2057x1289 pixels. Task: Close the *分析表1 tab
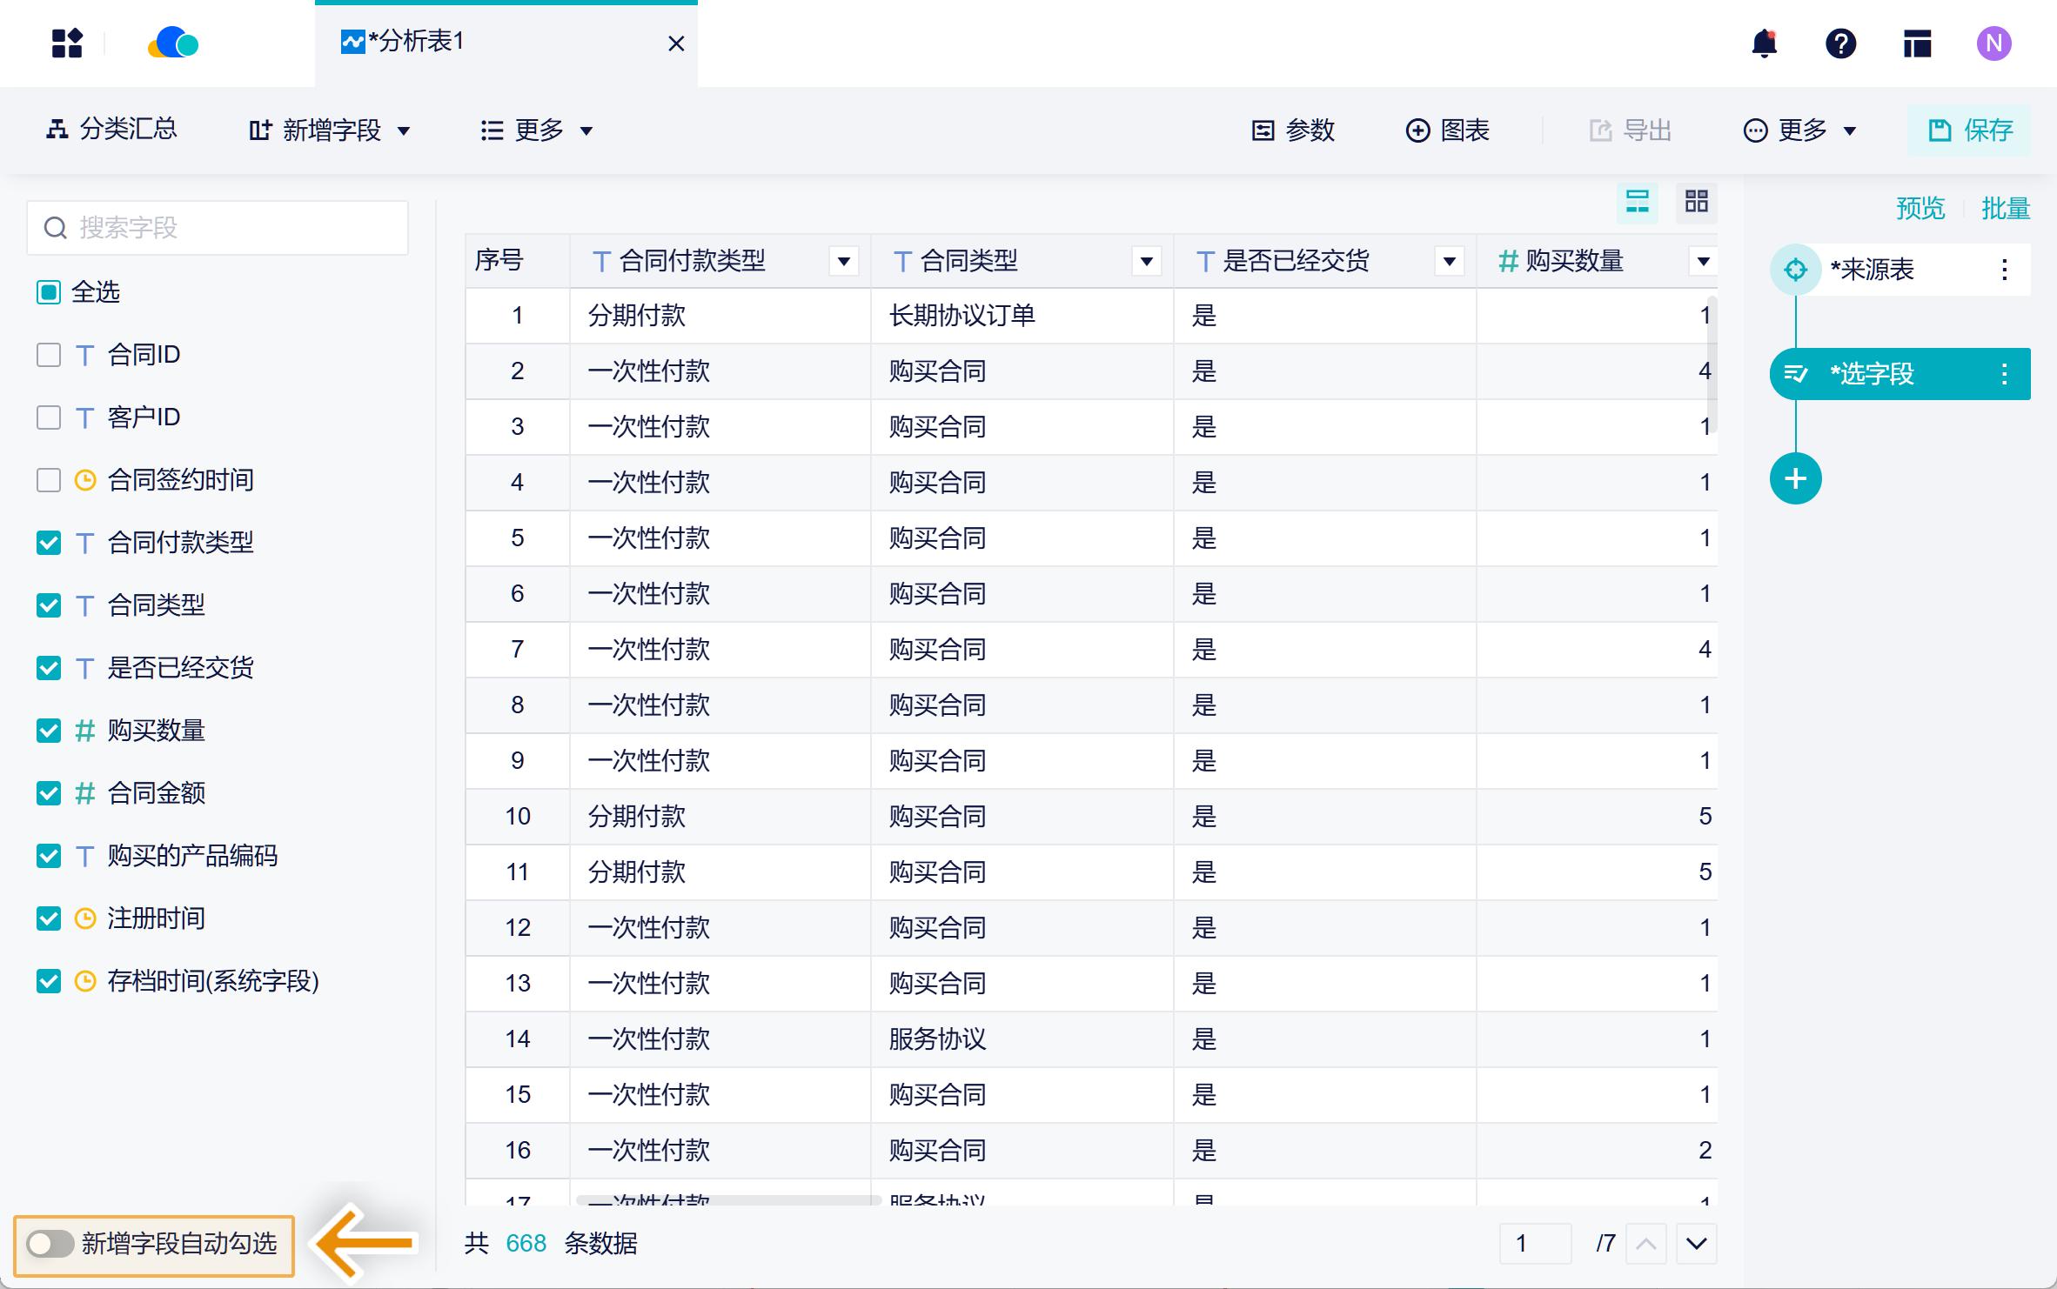pyautogui.click(x=677, y=43)
